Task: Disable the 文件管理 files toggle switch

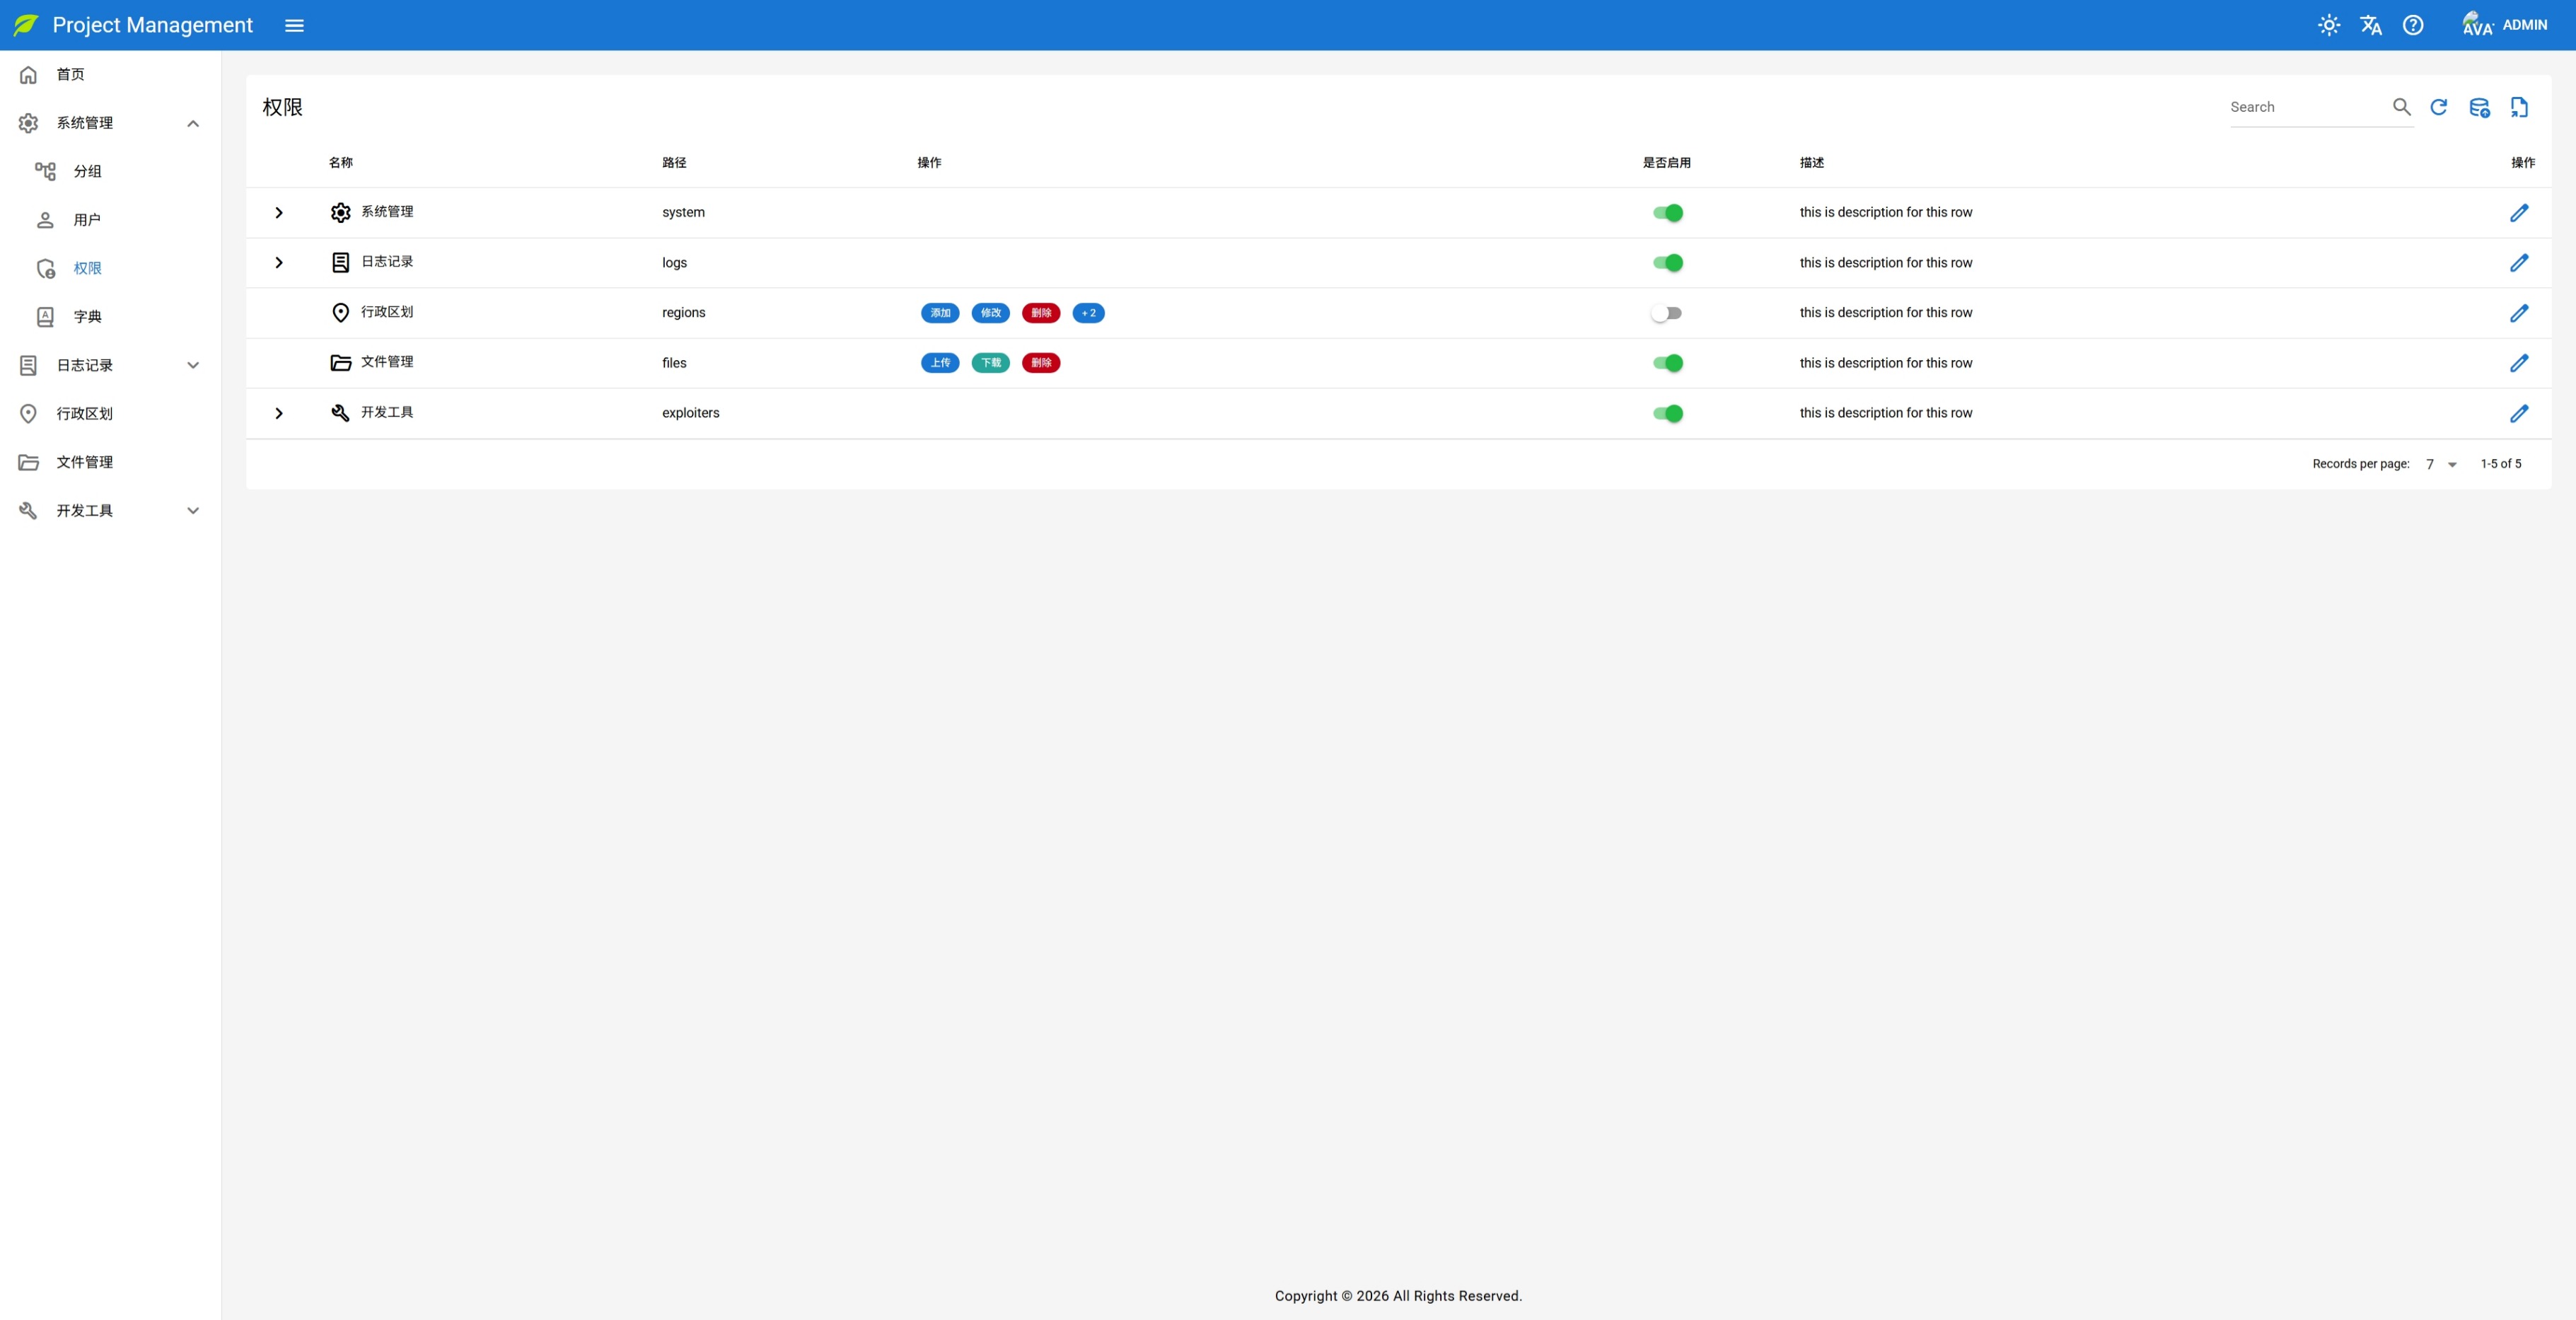Action: pos(1667,363)
